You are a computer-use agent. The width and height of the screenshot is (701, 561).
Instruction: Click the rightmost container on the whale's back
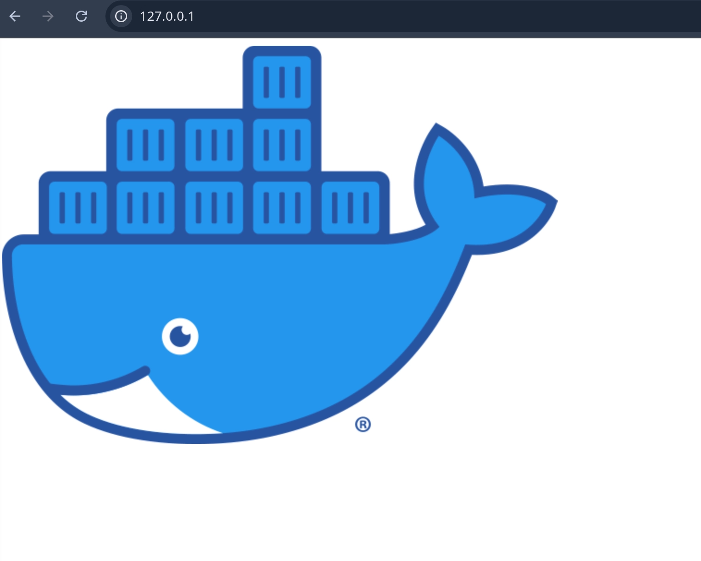pyautogui.click(x=350, y=208)
